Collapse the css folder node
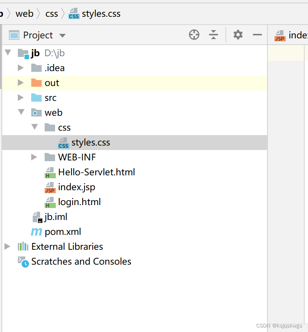The image size is (308, 332). 34,127
